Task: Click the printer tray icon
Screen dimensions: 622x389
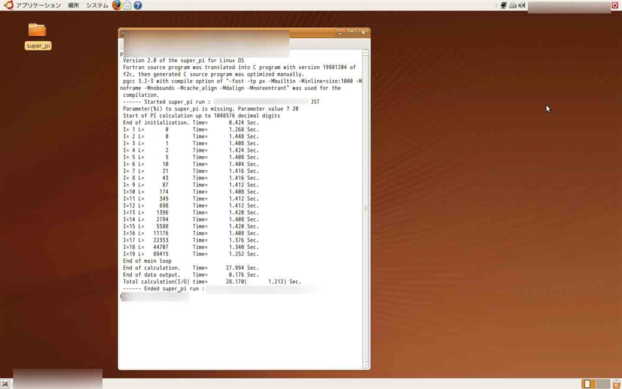Action: (513, 5)
